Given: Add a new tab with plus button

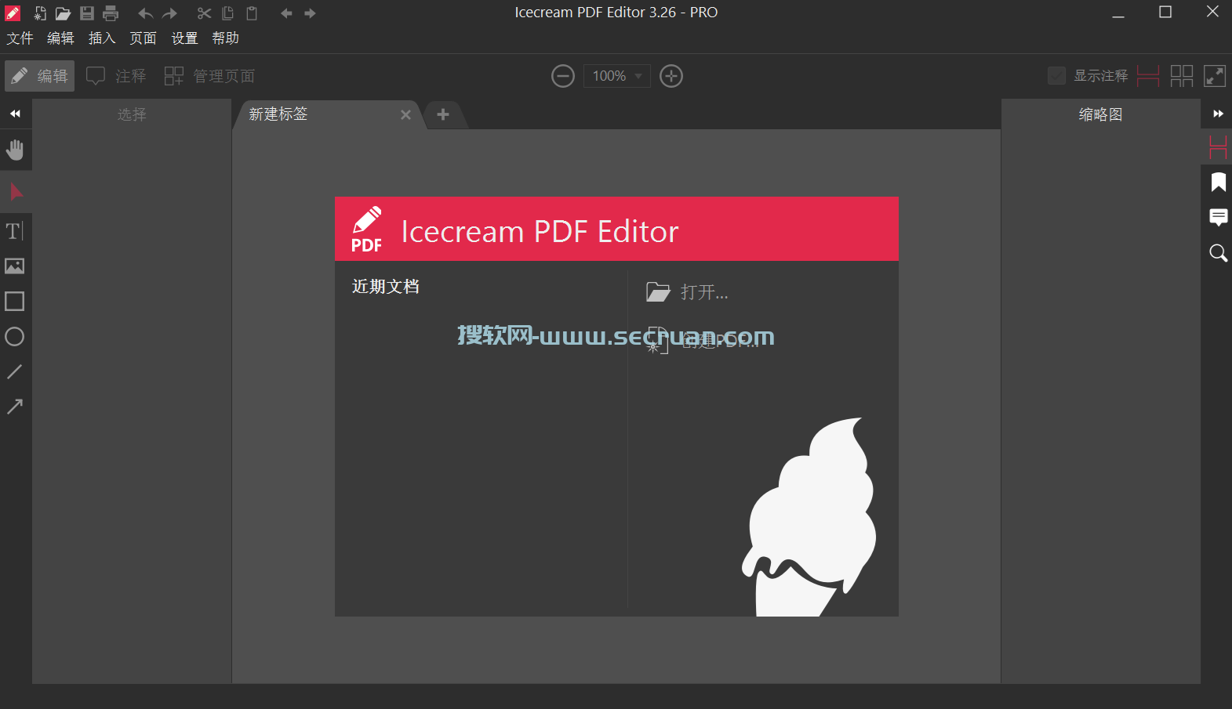Looking at the screenshot, I should pyautogui.click(x=443, y=114).
